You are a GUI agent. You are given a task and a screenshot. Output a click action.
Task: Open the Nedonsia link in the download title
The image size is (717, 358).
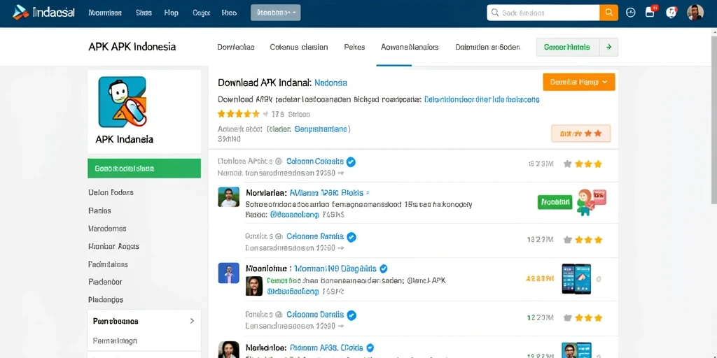click(330, 83)
